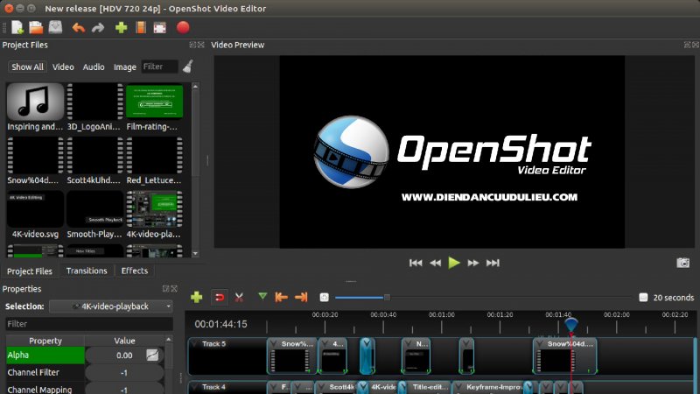Select Inspiring and... audio file

point(35,107)
